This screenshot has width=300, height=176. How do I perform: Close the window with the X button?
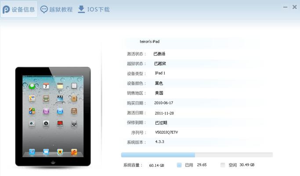pyautogui.click(x=295, y=7)
